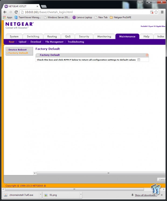Screen dimensions: 167x201
Task: Switch to the System tab
Action: 14,36
